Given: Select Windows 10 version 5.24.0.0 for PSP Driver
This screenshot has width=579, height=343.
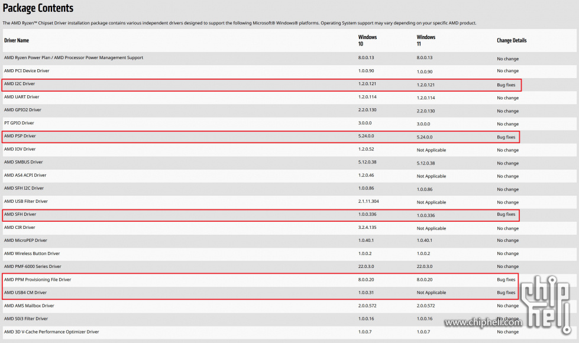Looking at the screenshot, I should pyautogui.click(x=366, y=136).
